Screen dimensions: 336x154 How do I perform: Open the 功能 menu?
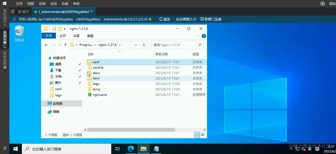65,4
